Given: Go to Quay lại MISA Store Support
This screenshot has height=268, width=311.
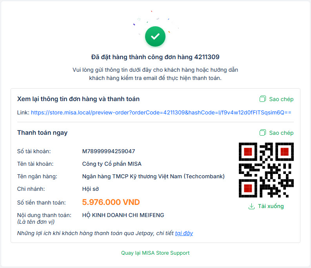Looking at the screenshot, I should tap(155, 253).
